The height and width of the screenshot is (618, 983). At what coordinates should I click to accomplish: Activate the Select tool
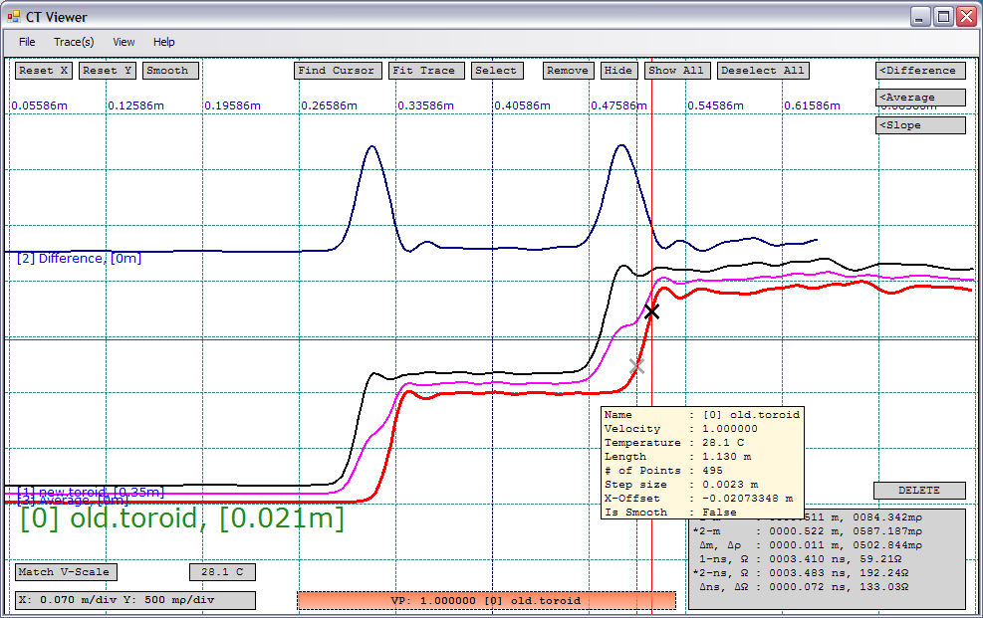coord(497,70)
